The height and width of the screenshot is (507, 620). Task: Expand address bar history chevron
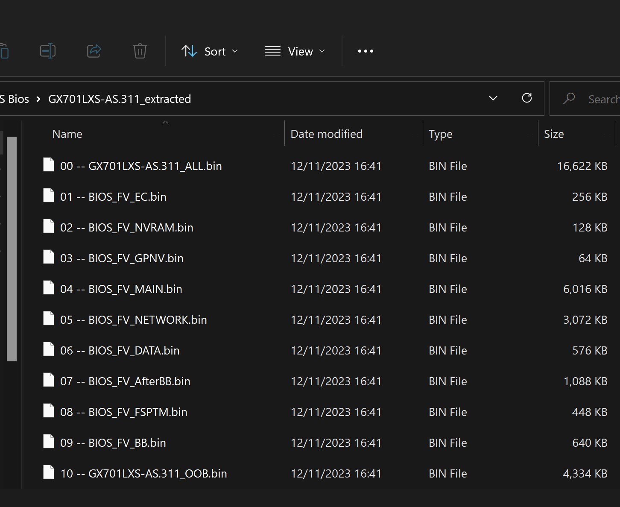click(493, 99)
